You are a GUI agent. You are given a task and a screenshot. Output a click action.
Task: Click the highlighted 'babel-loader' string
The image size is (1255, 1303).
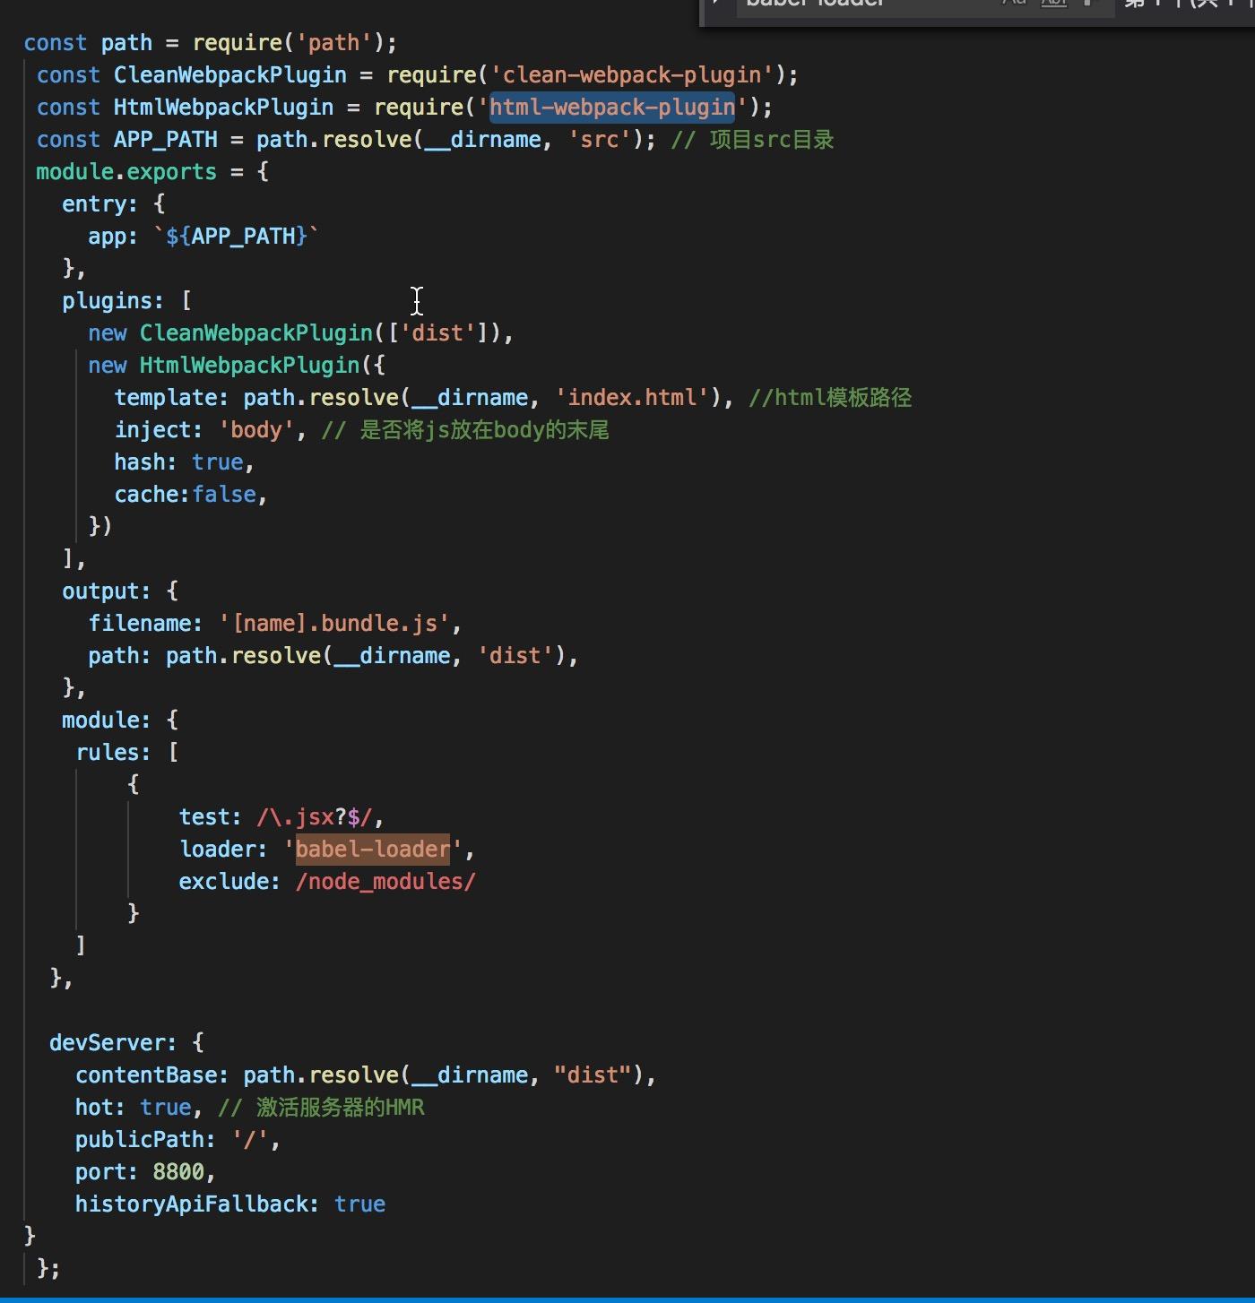373,850
